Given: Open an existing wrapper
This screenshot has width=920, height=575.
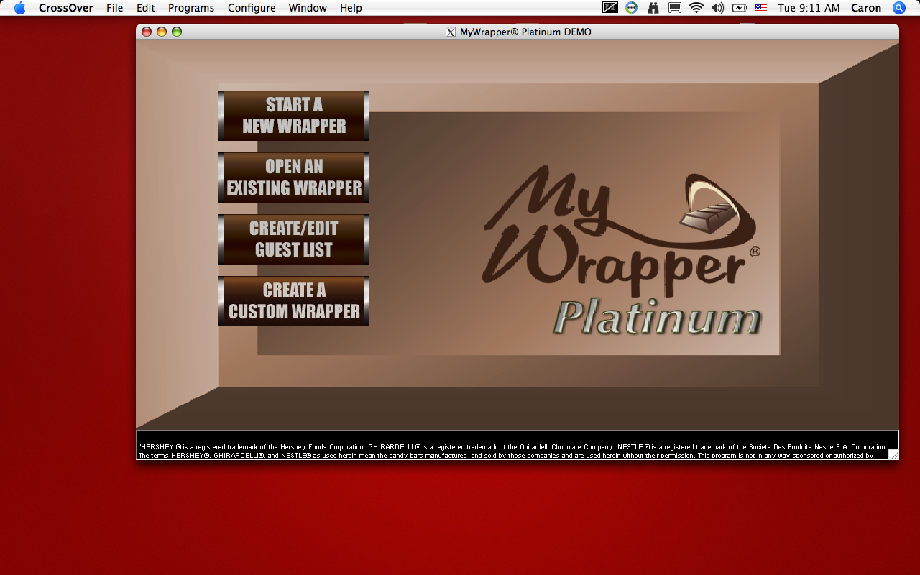Looking at the screenshot, I should pos(293,178).
